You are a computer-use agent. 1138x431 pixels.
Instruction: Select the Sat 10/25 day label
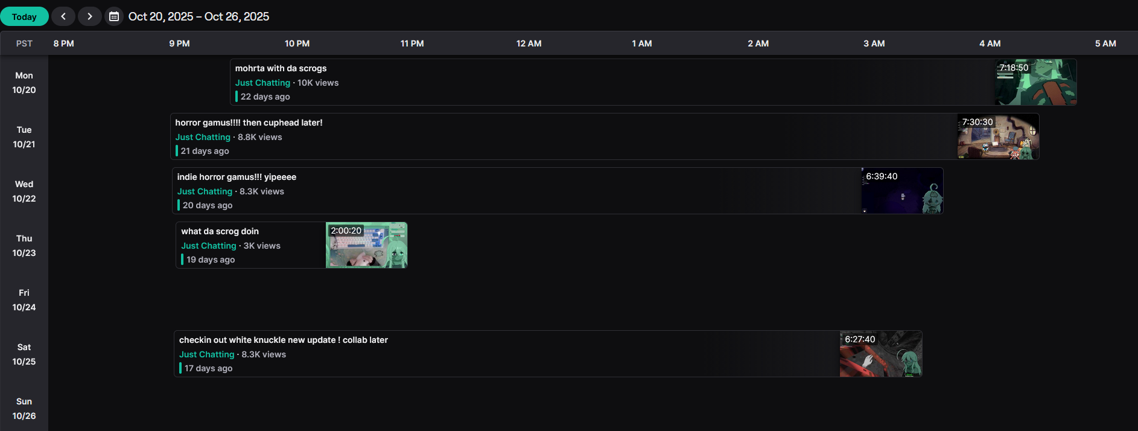pyautogui.click(x=24, y=354)
